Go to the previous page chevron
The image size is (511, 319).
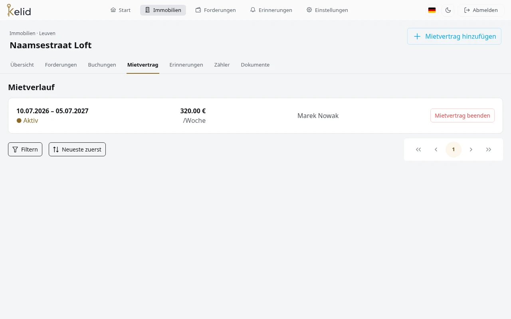[x=436, y=150]
